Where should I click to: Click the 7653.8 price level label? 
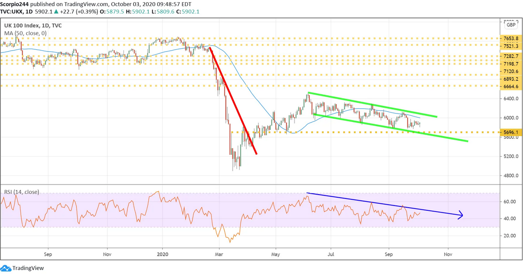[x=510, y=39]
